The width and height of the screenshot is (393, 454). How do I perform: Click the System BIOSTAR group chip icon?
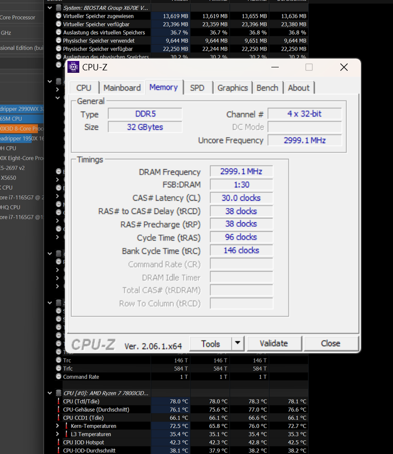pyautogui.click(x=59, y=8)
